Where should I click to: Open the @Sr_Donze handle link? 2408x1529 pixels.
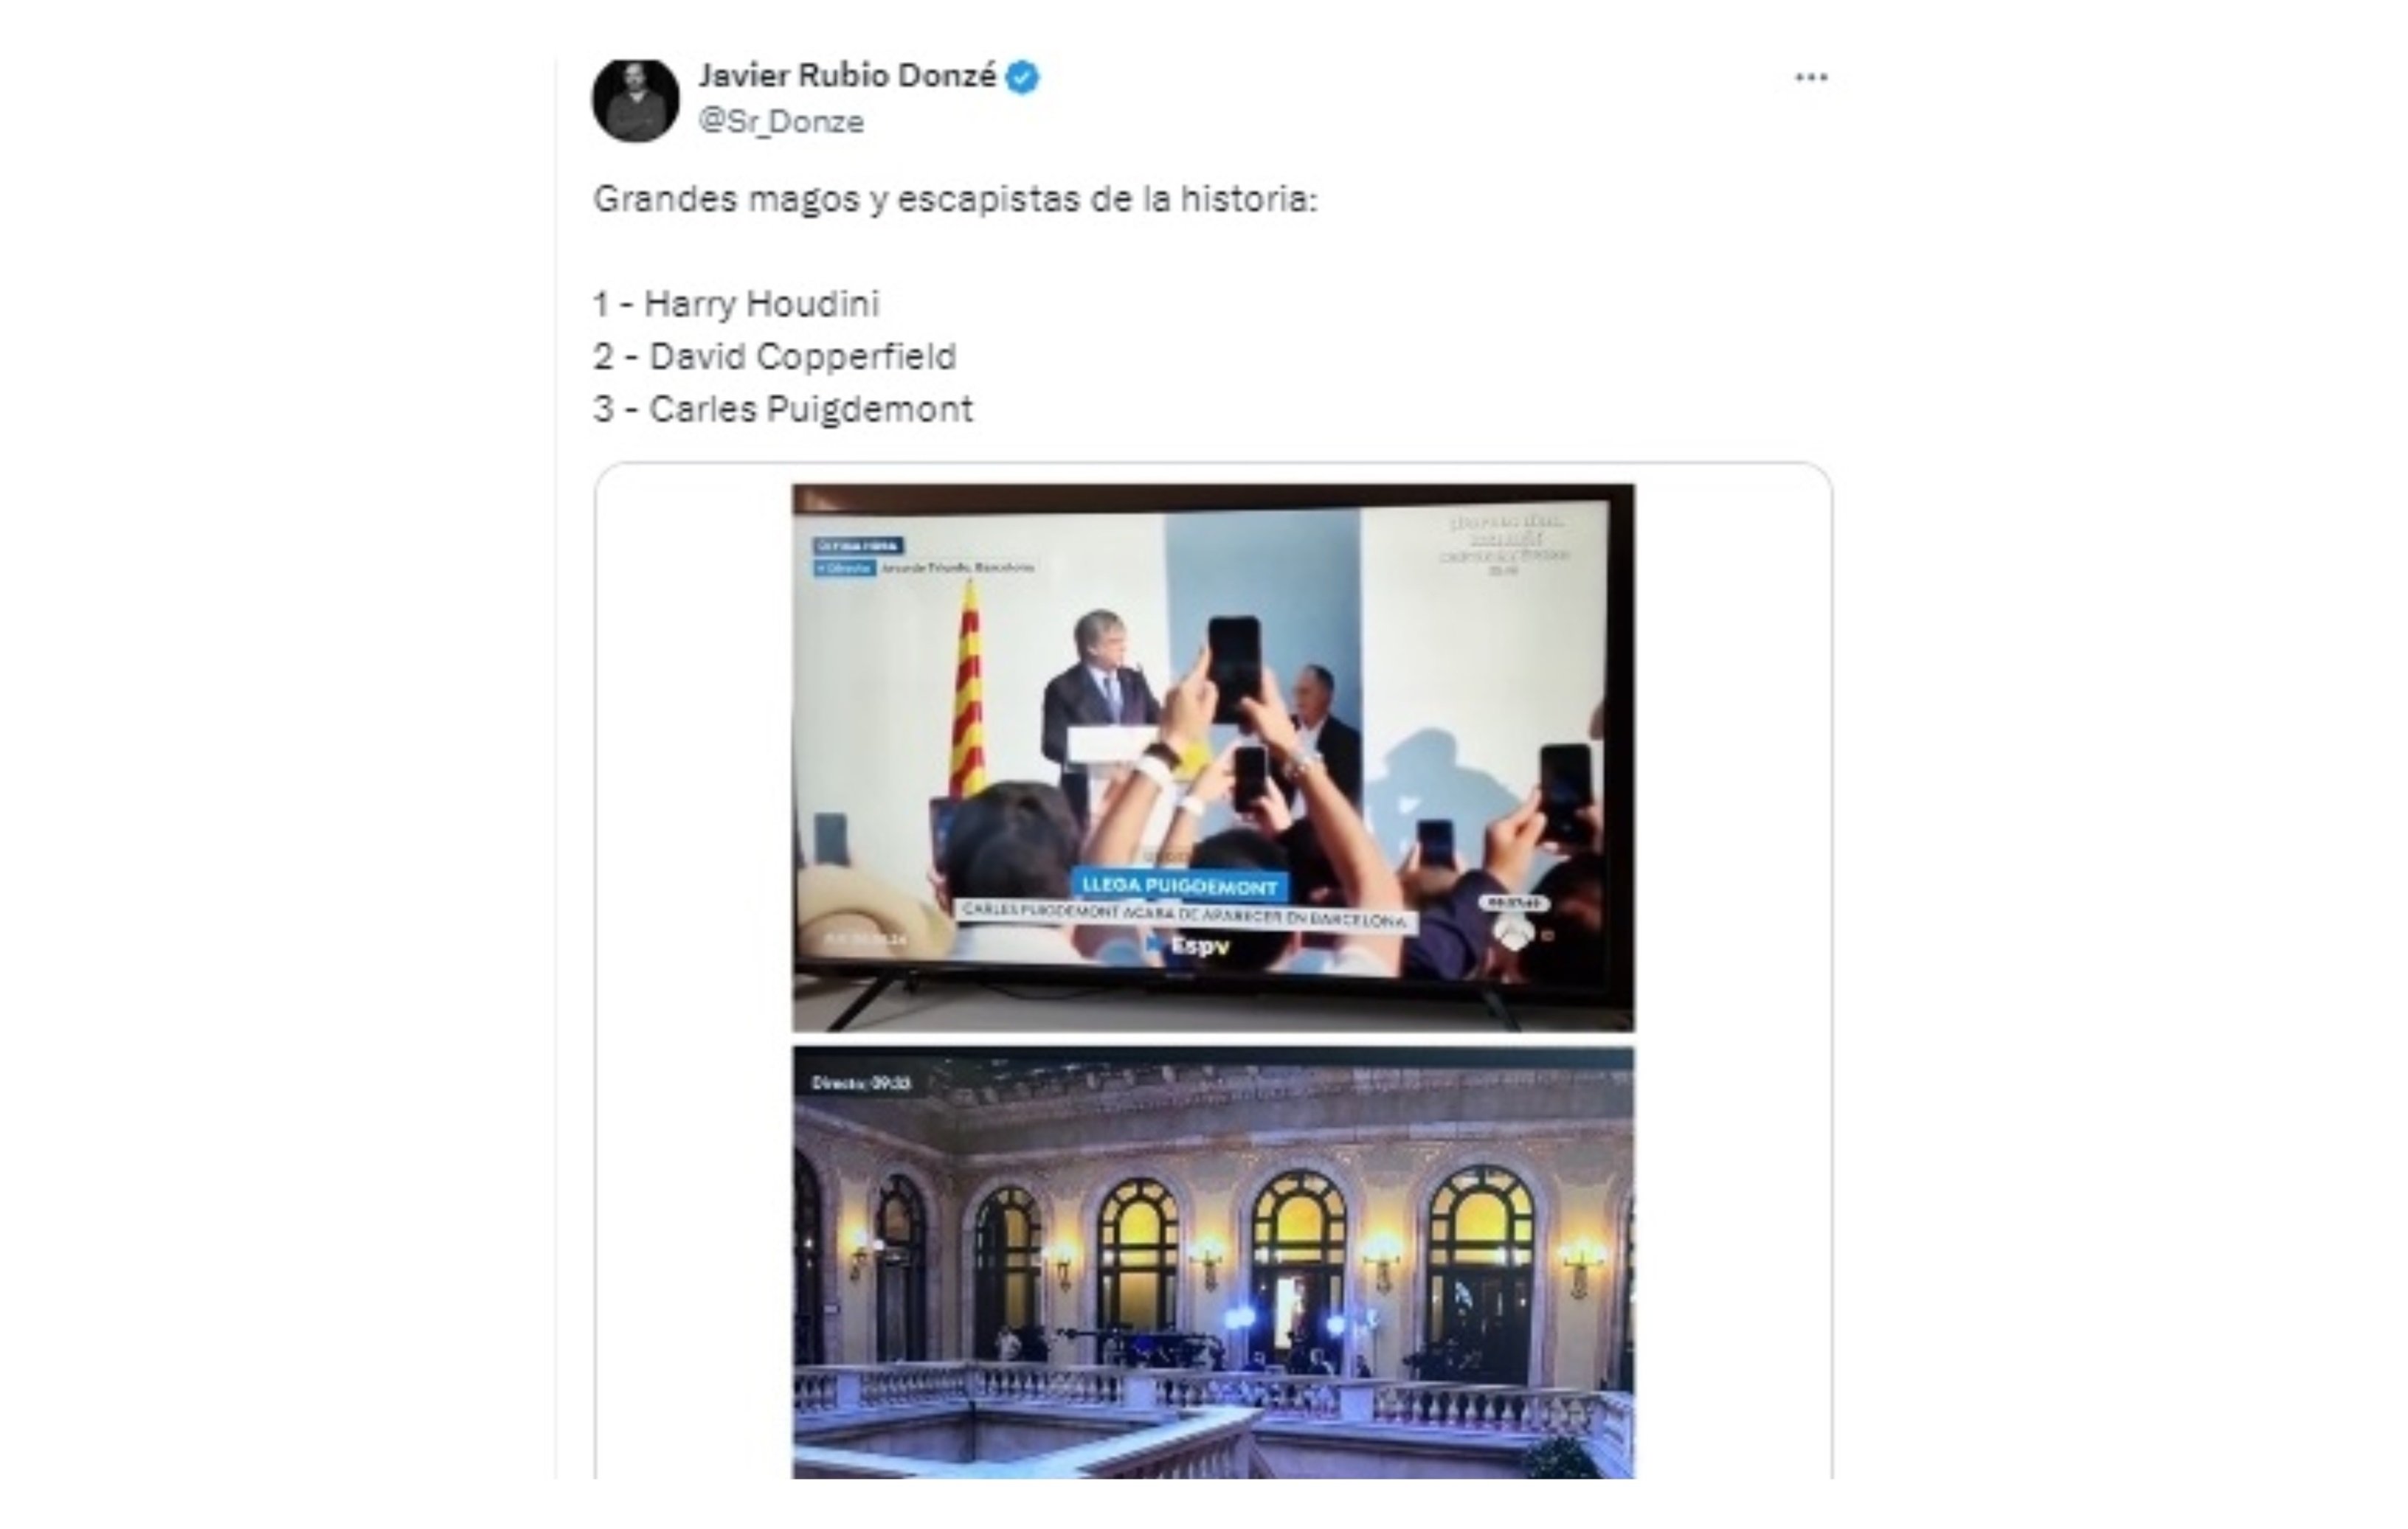coord(781,122)
